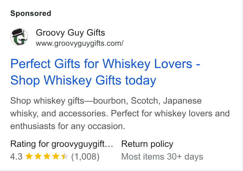This screenshot has height=171, width=243.
Task: Open the Return policy link
Action: point(147,144)
